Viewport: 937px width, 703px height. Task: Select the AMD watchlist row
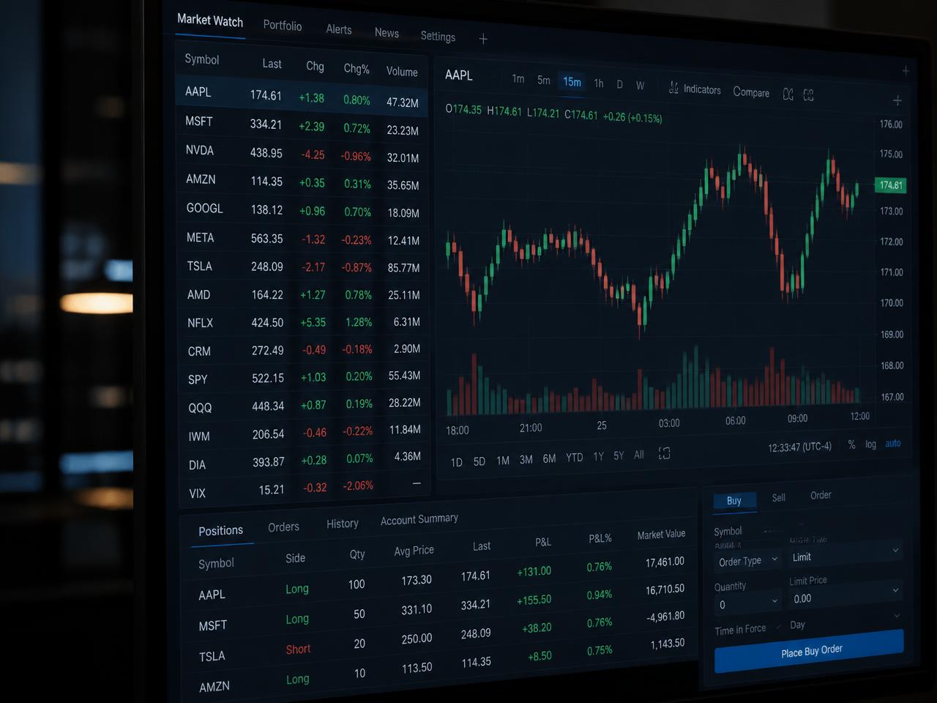tap(302, 295)
